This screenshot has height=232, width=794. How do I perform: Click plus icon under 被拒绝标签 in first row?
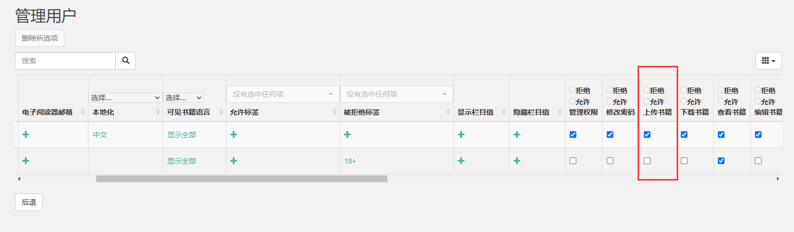click(347, 135)
